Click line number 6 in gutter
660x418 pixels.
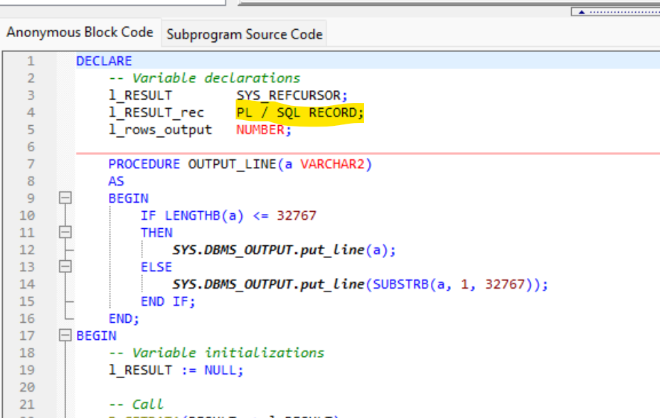31,147
